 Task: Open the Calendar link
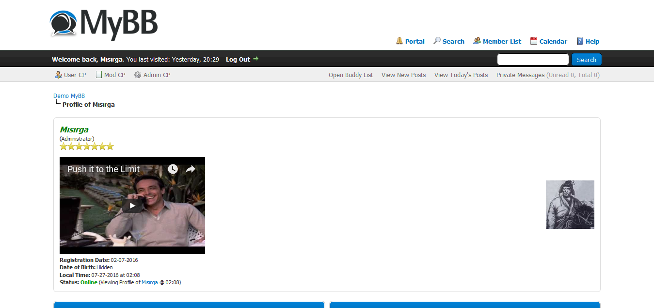[553, 41]
